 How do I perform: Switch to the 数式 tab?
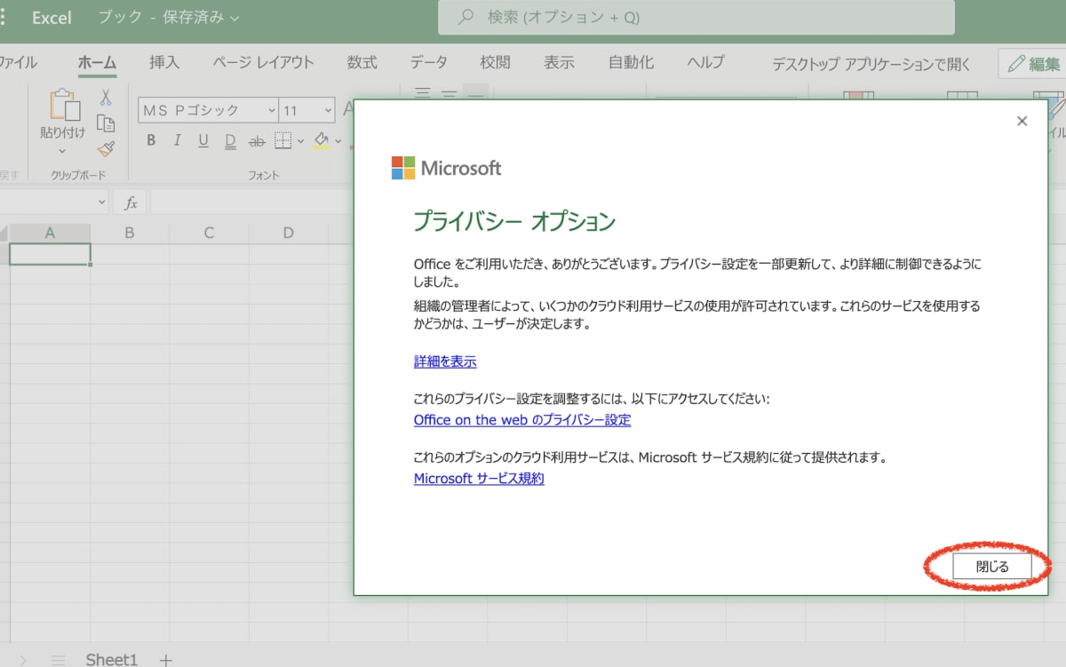coord(362,62)
